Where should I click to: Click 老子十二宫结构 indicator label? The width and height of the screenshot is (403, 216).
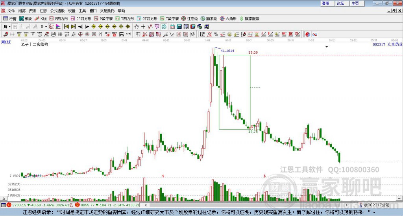35,44
